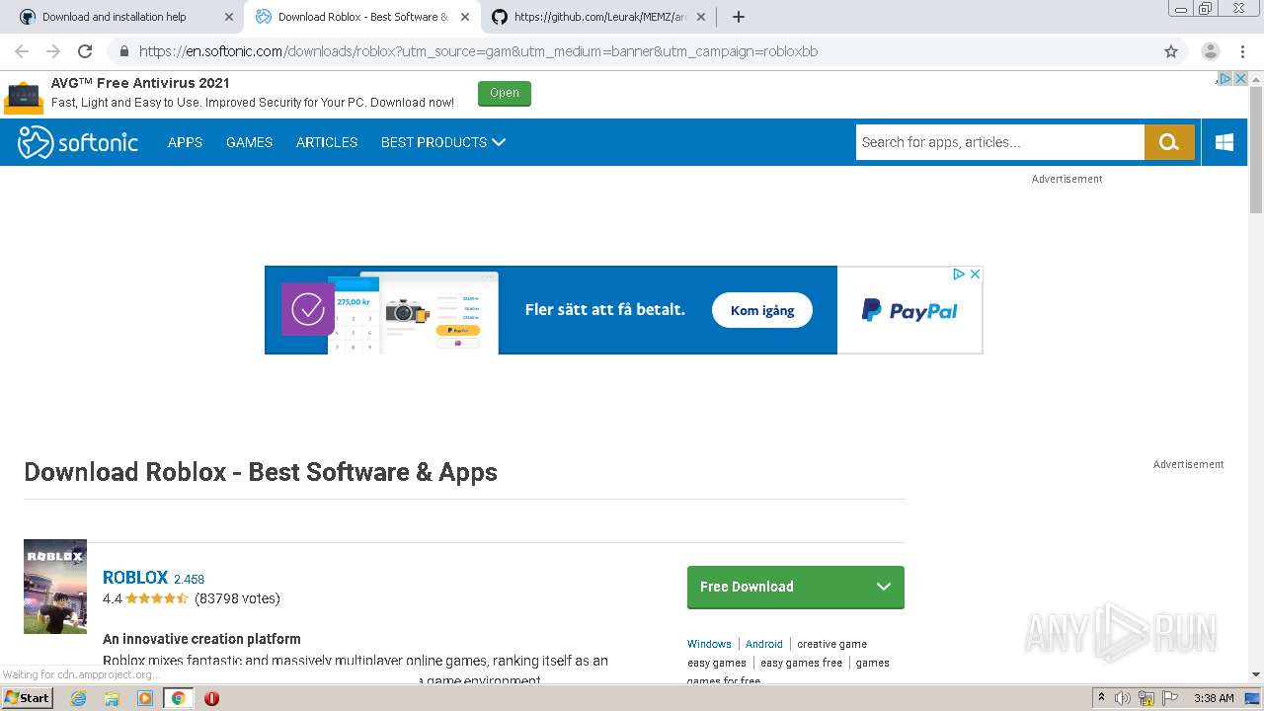View site info via the padlock icon
The width and height of the screenshot is (1264, 711).
[123, 51]
